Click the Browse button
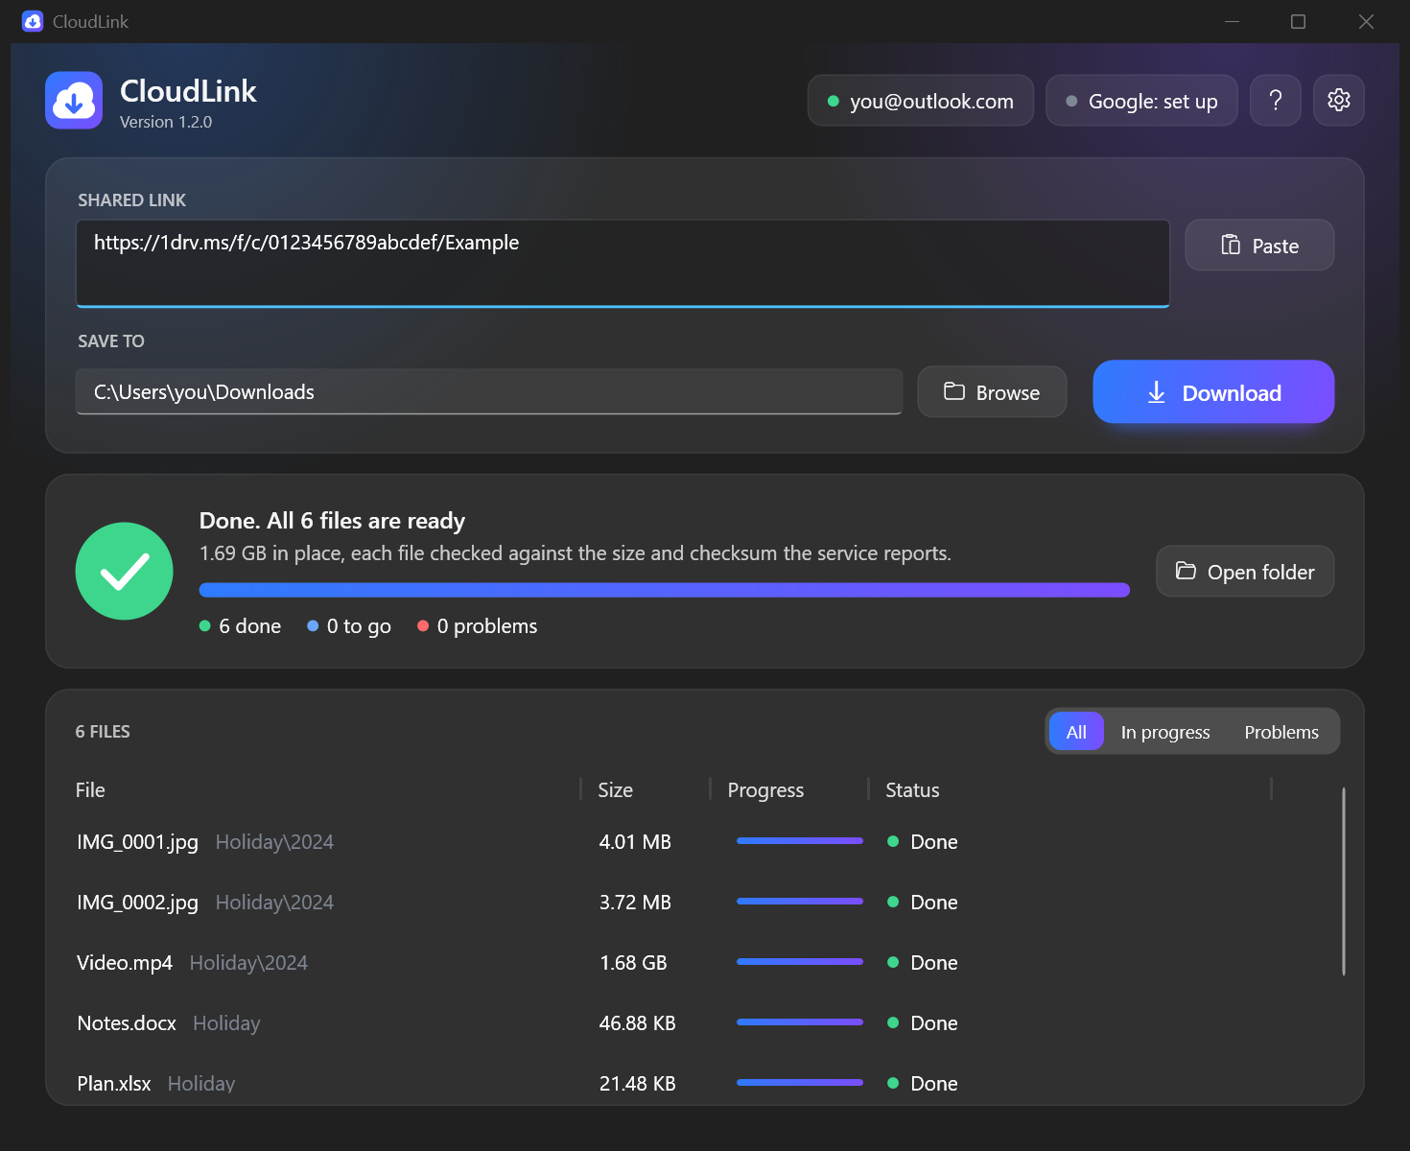Image resolution: width=1410 pixels, height=1151 pixels. pyautogui.click(x=992, y=392)
